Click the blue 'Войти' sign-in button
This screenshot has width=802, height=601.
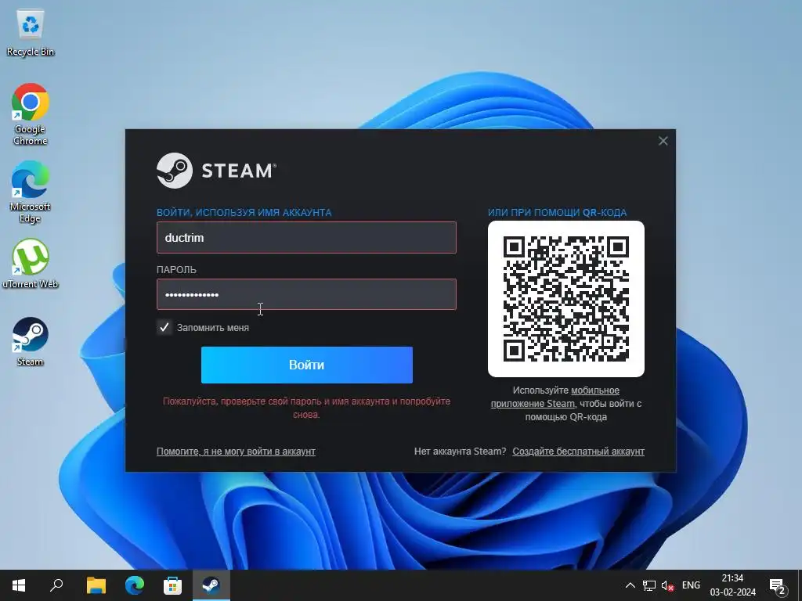point(306,365)
